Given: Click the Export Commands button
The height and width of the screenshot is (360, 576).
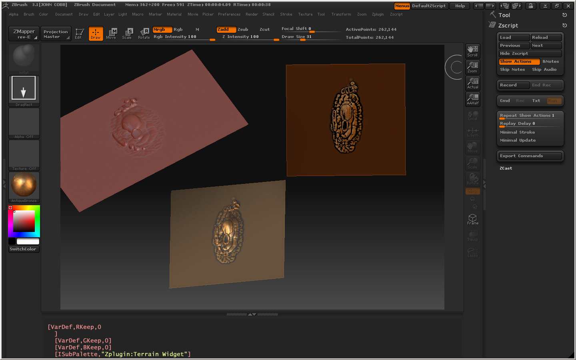Looking at the screenshot, I should (530, 156).
